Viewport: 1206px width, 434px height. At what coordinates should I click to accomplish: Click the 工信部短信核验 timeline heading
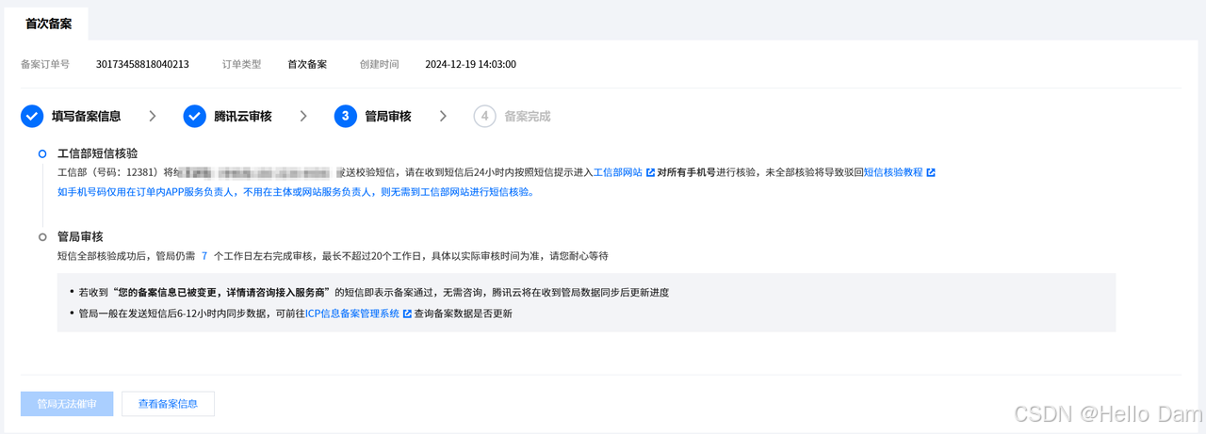(98, 153)
